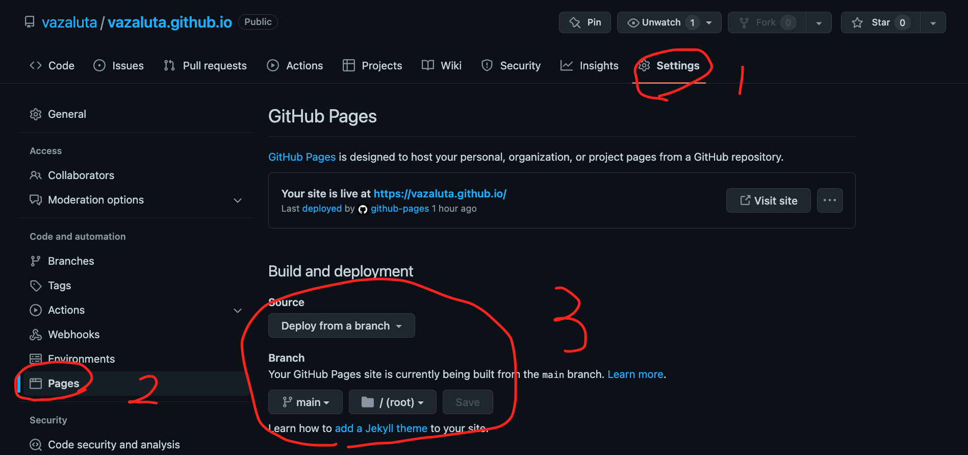Click the Collaborators people icon
Image resolution: width=968 pixels, height=455 pixels.
[36, 175]
